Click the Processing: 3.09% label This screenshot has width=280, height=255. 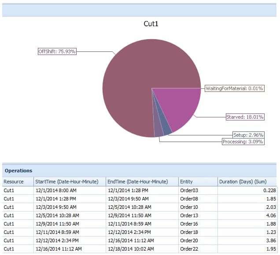click(243, 142)
